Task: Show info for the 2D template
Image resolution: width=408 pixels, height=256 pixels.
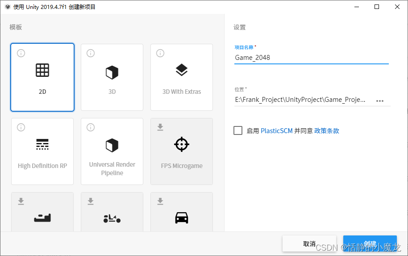Action: 21,53
